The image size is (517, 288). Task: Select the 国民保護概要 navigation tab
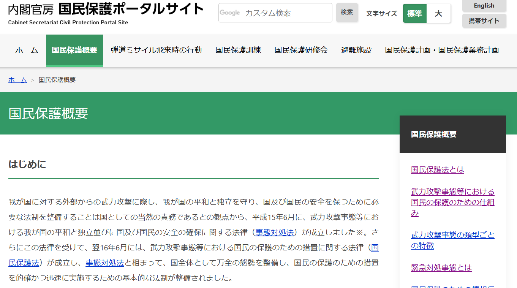[x=74, y=50]
